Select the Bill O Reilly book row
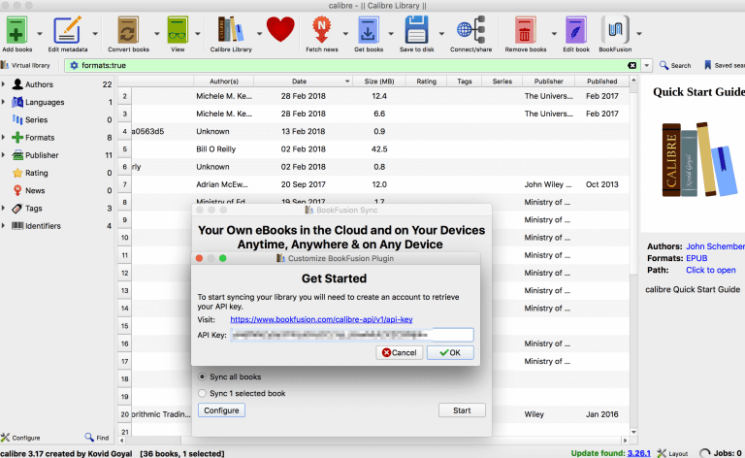This screenshot has height=458, width=745. (373, 148)
